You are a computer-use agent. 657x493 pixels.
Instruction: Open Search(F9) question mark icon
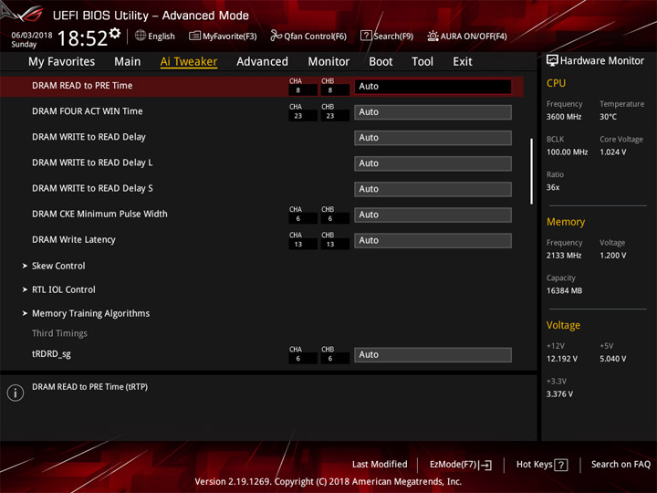[x=366, y=36]
